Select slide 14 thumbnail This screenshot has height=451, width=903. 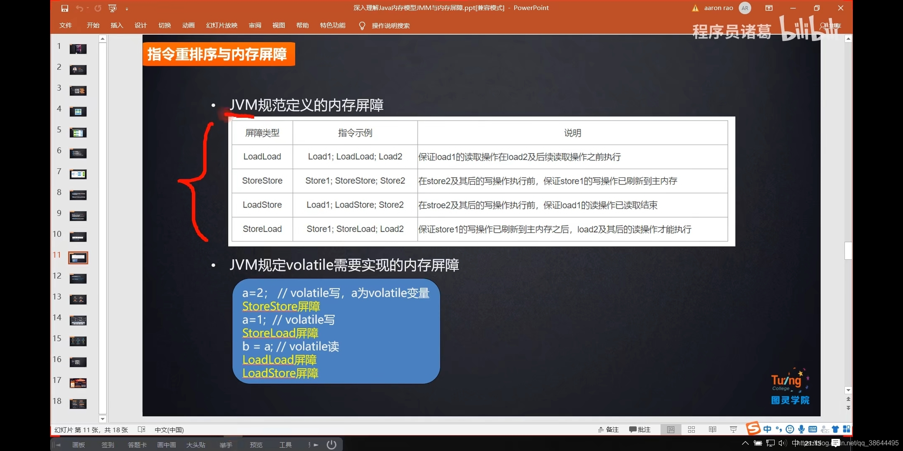78,320
